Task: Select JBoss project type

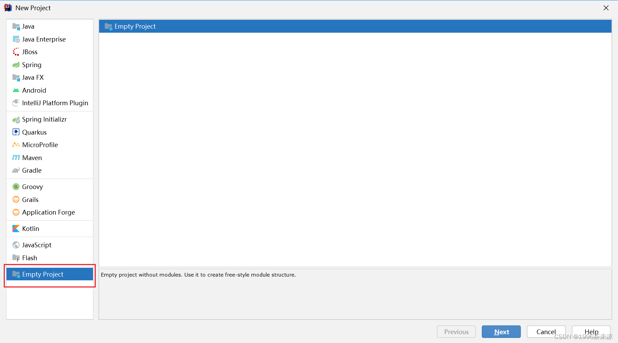Action: pos(50,52)
